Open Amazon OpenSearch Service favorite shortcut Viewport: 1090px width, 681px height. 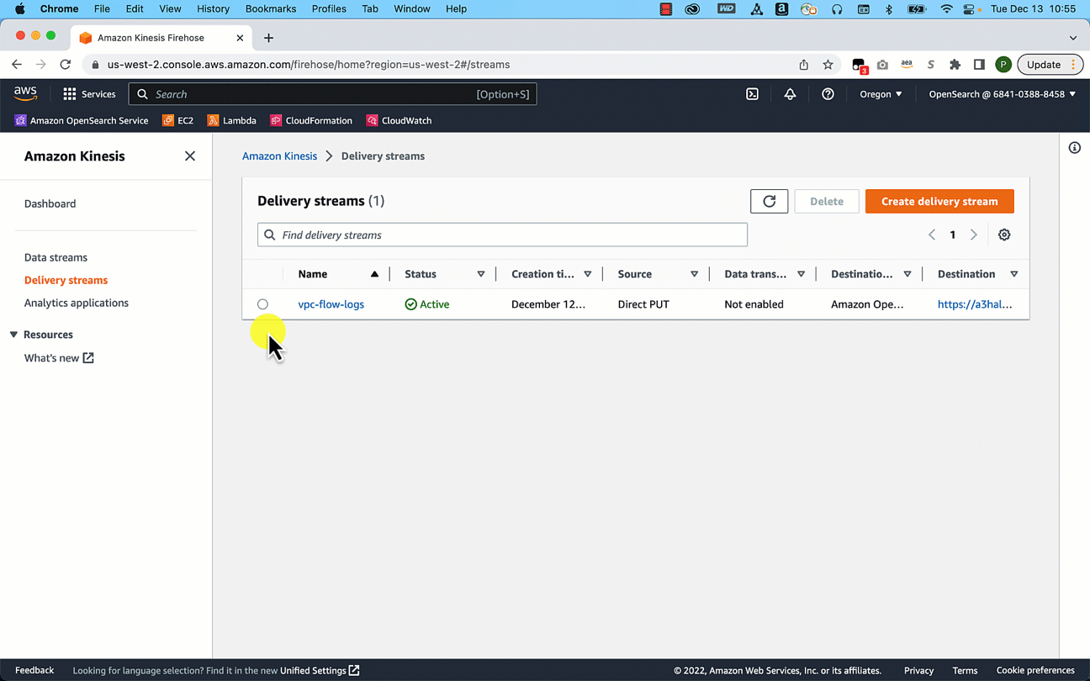(82, 120)
